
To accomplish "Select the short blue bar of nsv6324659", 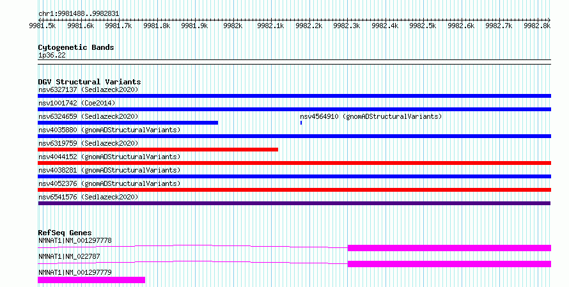I will [x=128, y=123].
